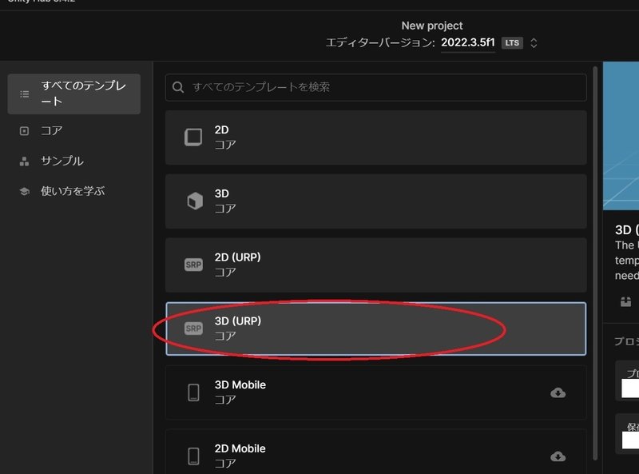Click the list icon beside すべてのテンプレート
This screenshot has height=474, width=639.
pos(25,94)
